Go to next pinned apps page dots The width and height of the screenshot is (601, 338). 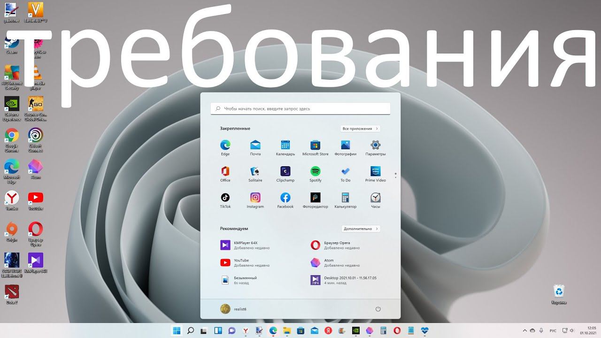tap(395, 176)
